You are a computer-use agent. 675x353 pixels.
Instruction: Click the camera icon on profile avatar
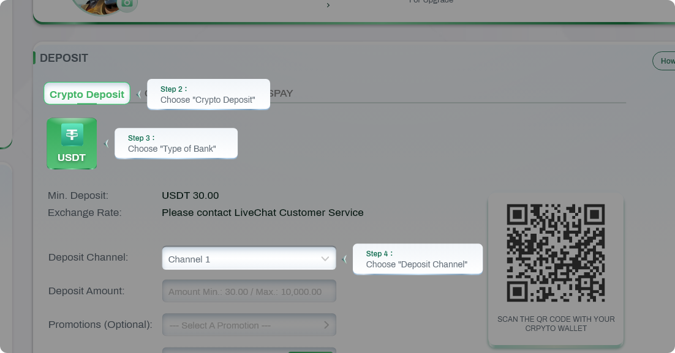click(x=127, y=4)
